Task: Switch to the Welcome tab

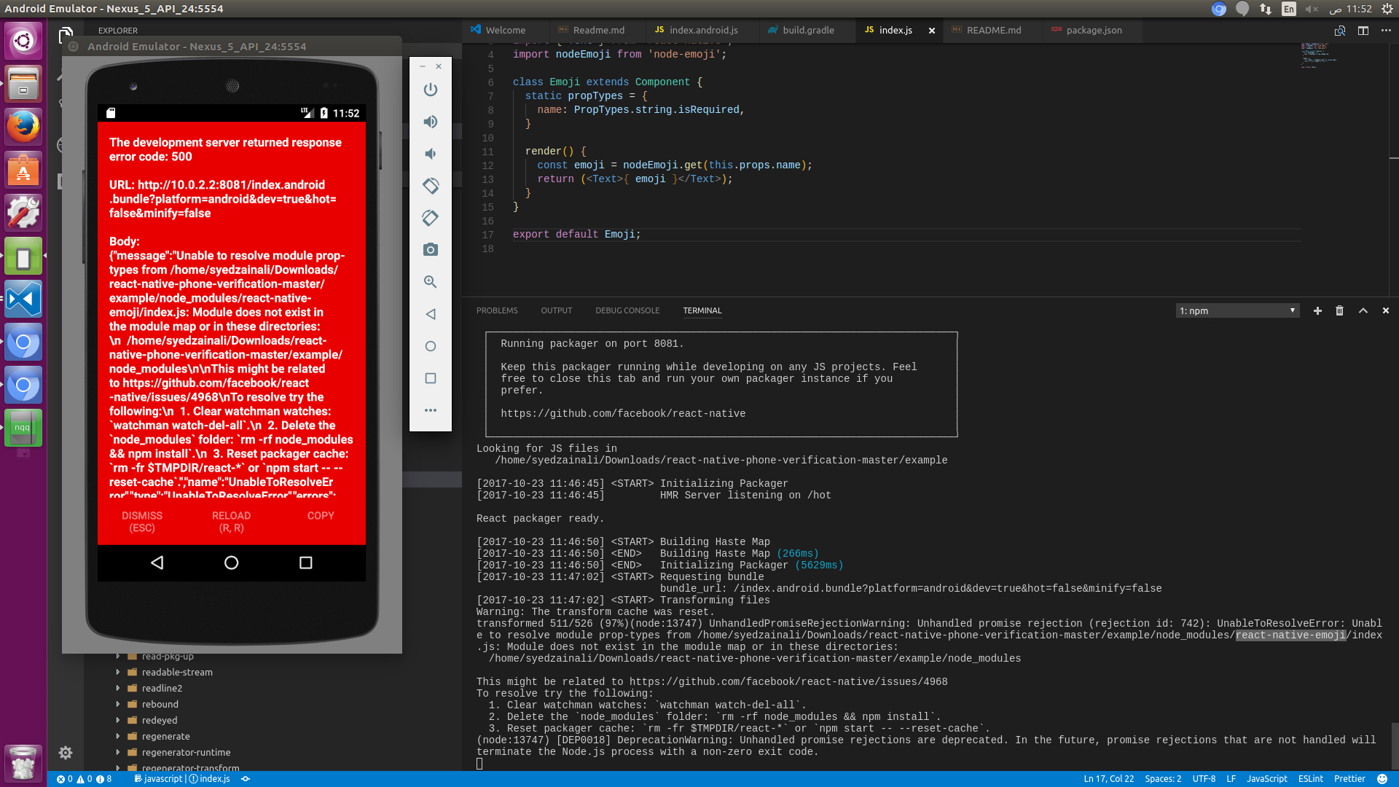Action: (x=505, y=31)
